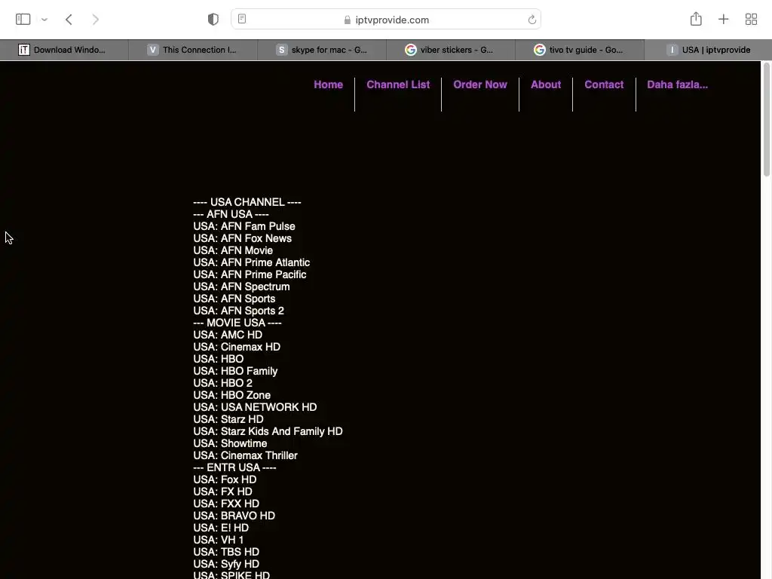Switch to the Download Windo... tab

click(64, 50)
